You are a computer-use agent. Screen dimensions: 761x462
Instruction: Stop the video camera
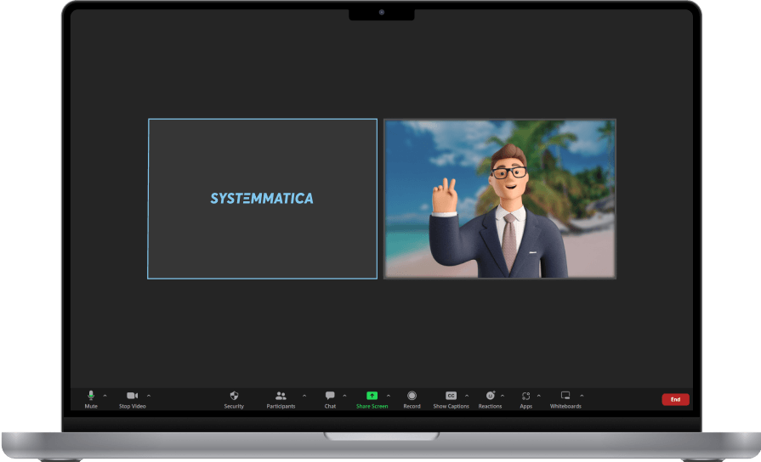pyautogui.click(x=132, y=400)
